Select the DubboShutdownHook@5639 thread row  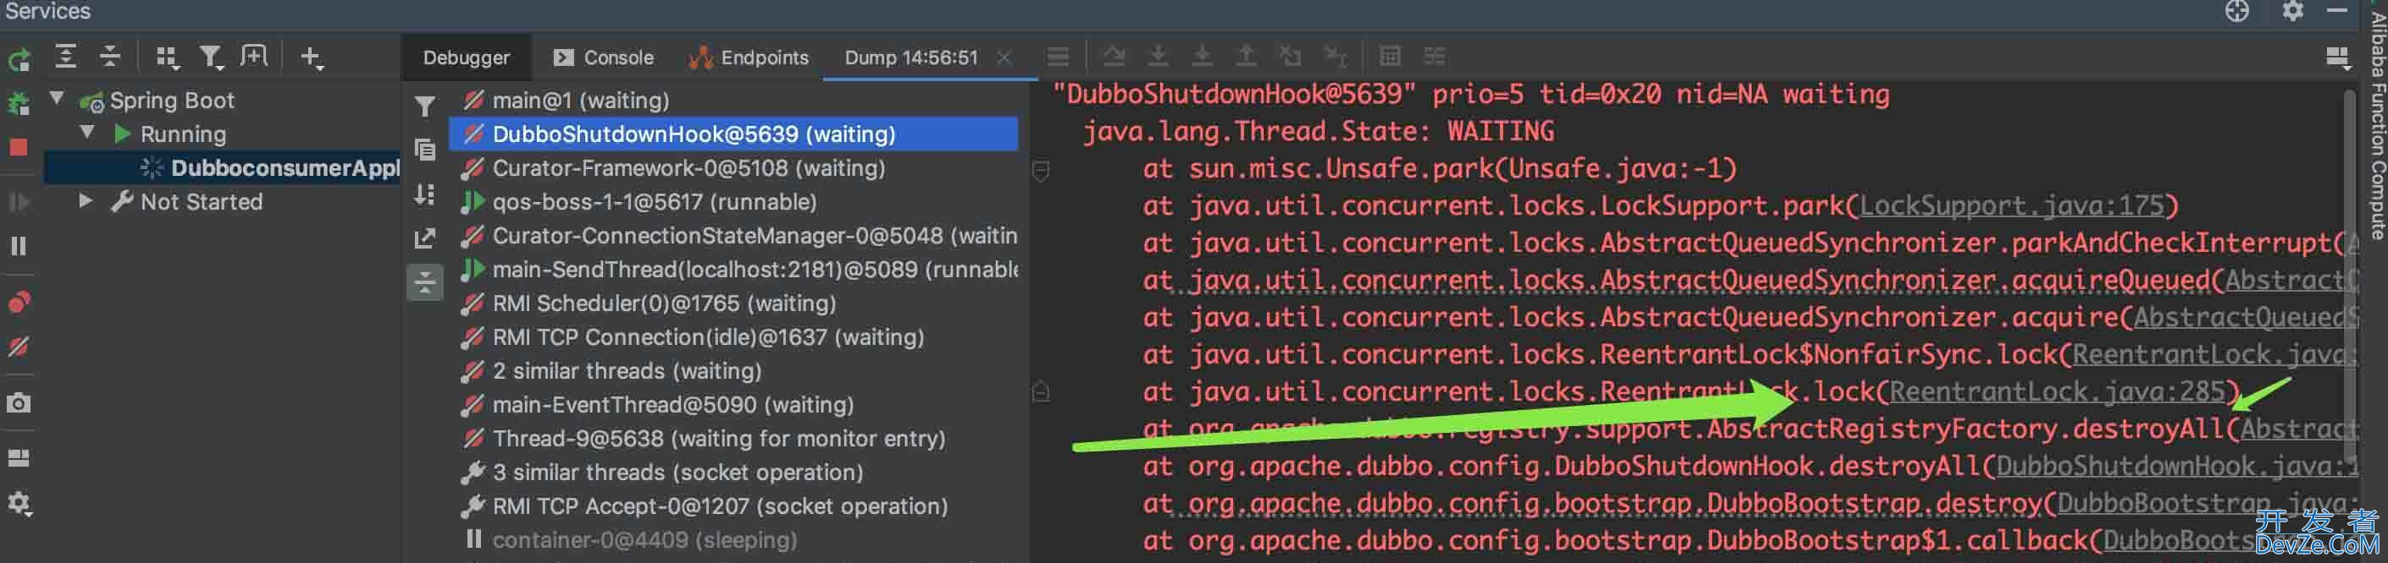pyautogui.click(x=733, y=134)
